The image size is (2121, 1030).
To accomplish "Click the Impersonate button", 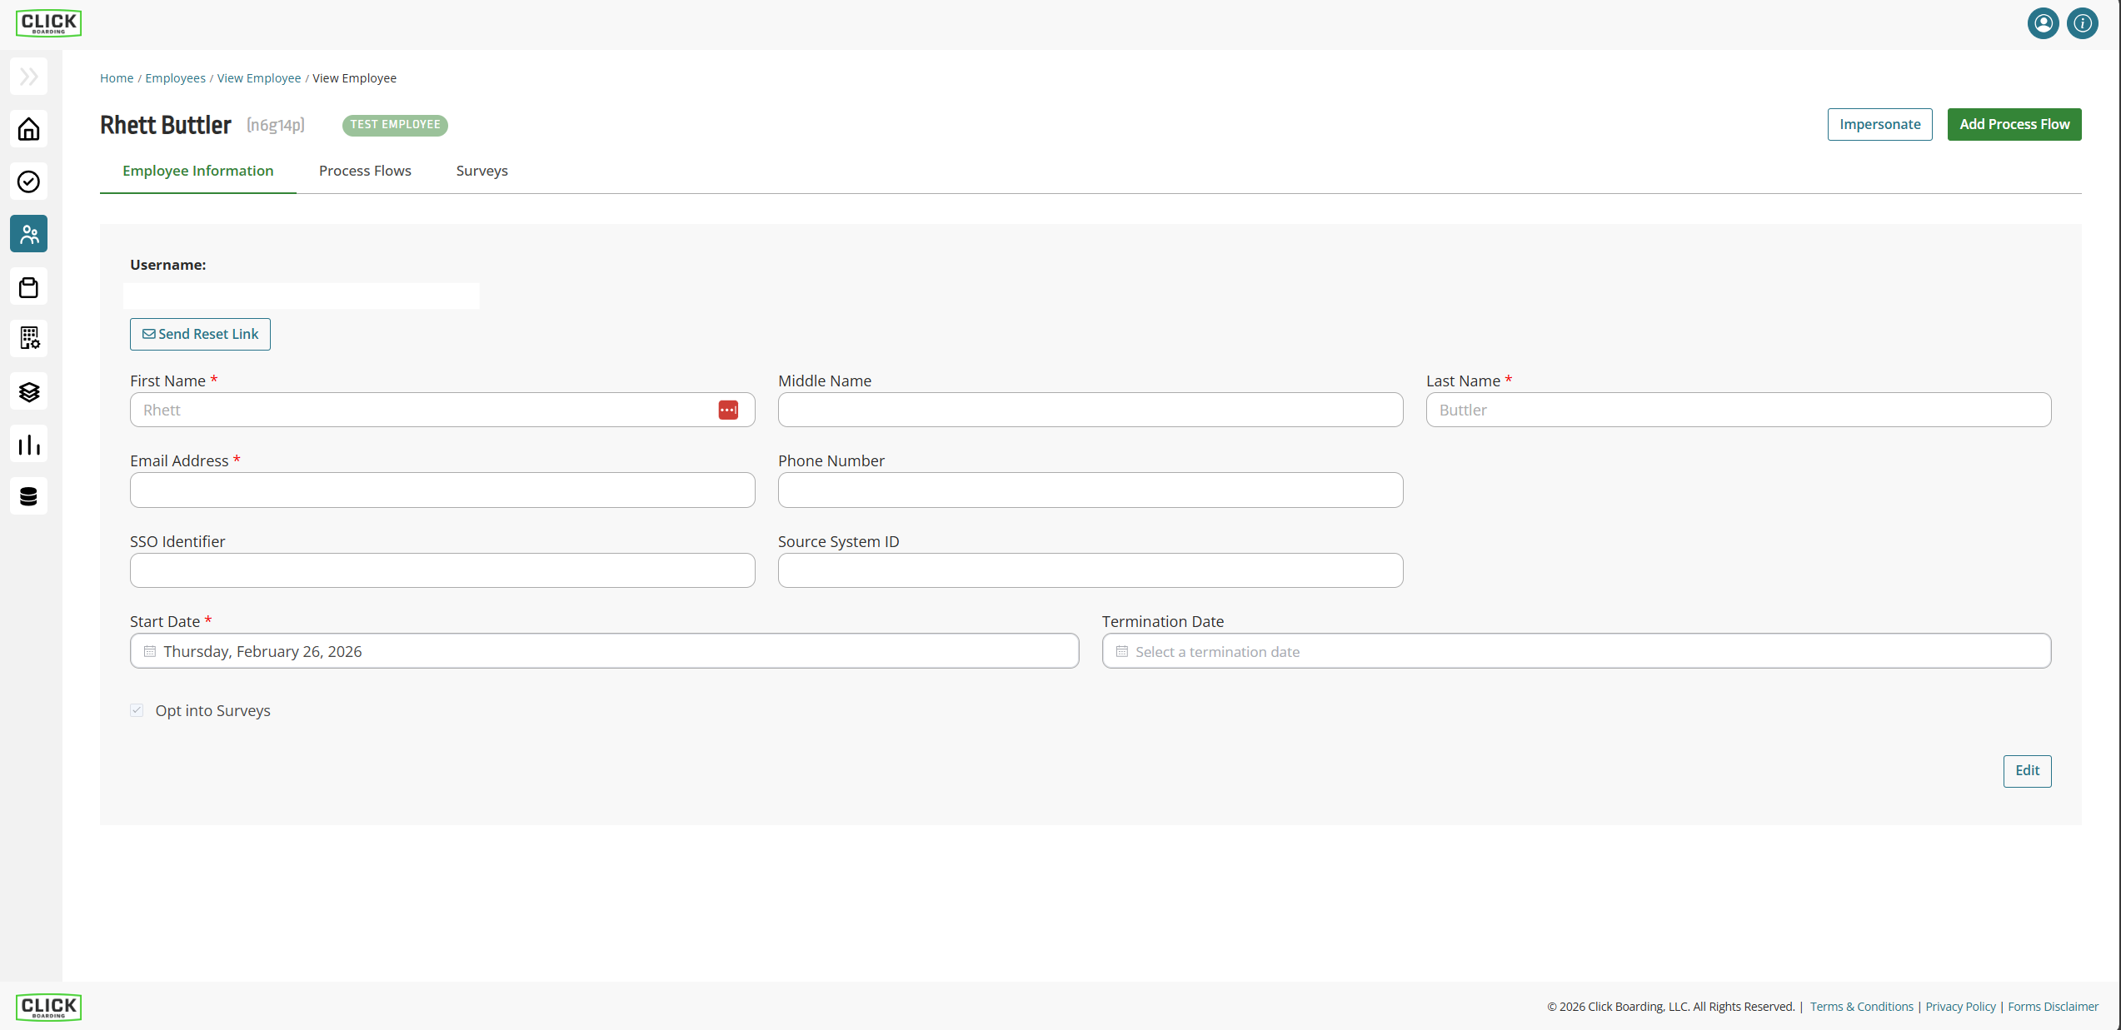I will [1879, 124].
